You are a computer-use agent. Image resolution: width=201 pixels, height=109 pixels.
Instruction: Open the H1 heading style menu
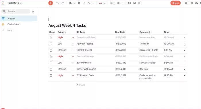[70, 3]
